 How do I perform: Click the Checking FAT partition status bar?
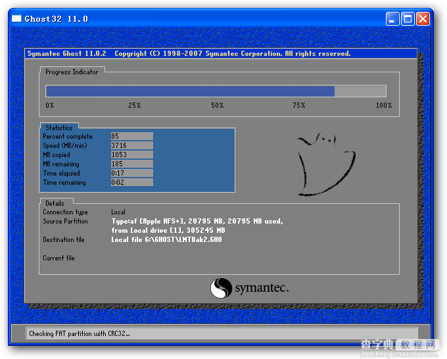click(222, 333)
